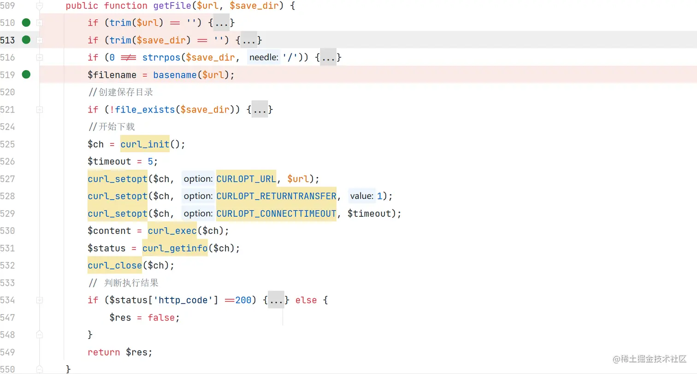Click the return $res statement

click(120, 352)
